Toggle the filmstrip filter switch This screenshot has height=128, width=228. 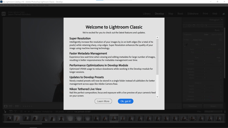[225, 112]
